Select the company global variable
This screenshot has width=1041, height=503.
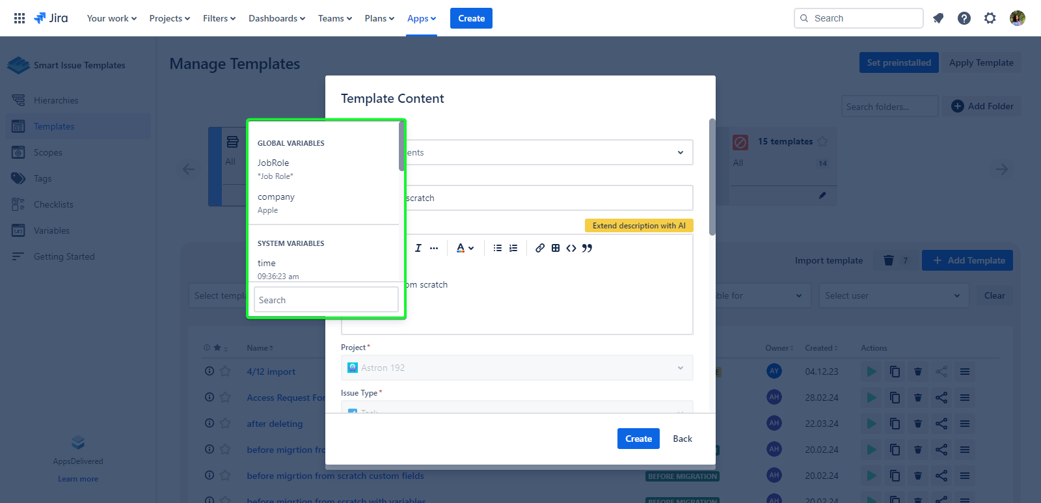click(x=276, y=197)
